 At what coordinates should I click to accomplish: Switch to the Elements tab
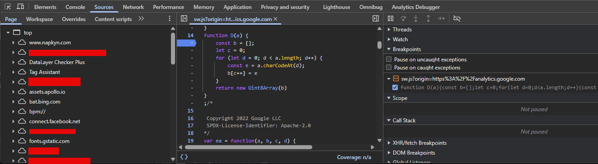45,7
